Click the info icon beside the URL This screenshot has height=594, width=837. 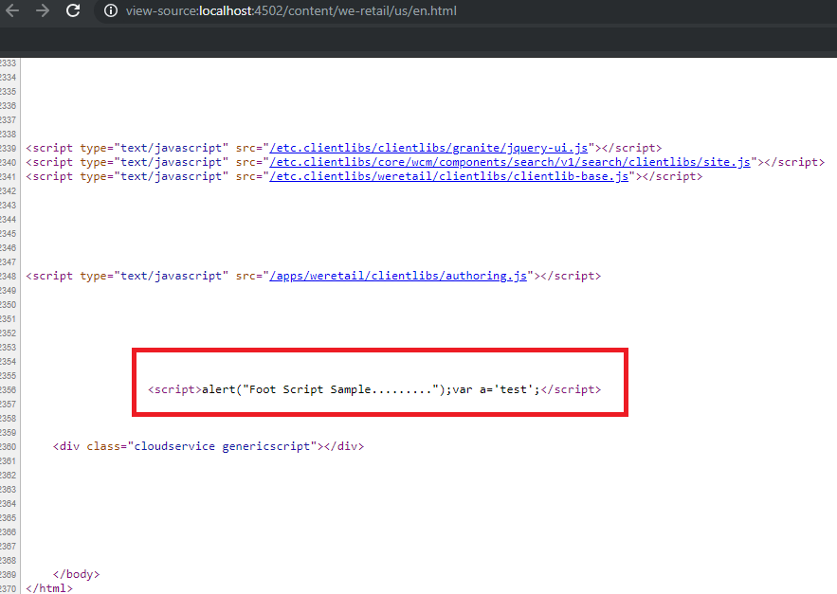click(x=111, y=12)
